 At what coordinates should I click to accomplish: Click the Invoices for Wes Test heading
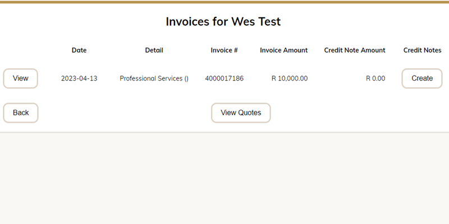(x=223, y=21)
